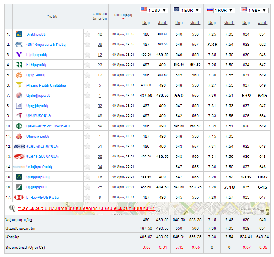This screenshot has height=257, width=274.
Task: Toggle the favorite star for Artsakhbank
Action: [x=87, y=187]
